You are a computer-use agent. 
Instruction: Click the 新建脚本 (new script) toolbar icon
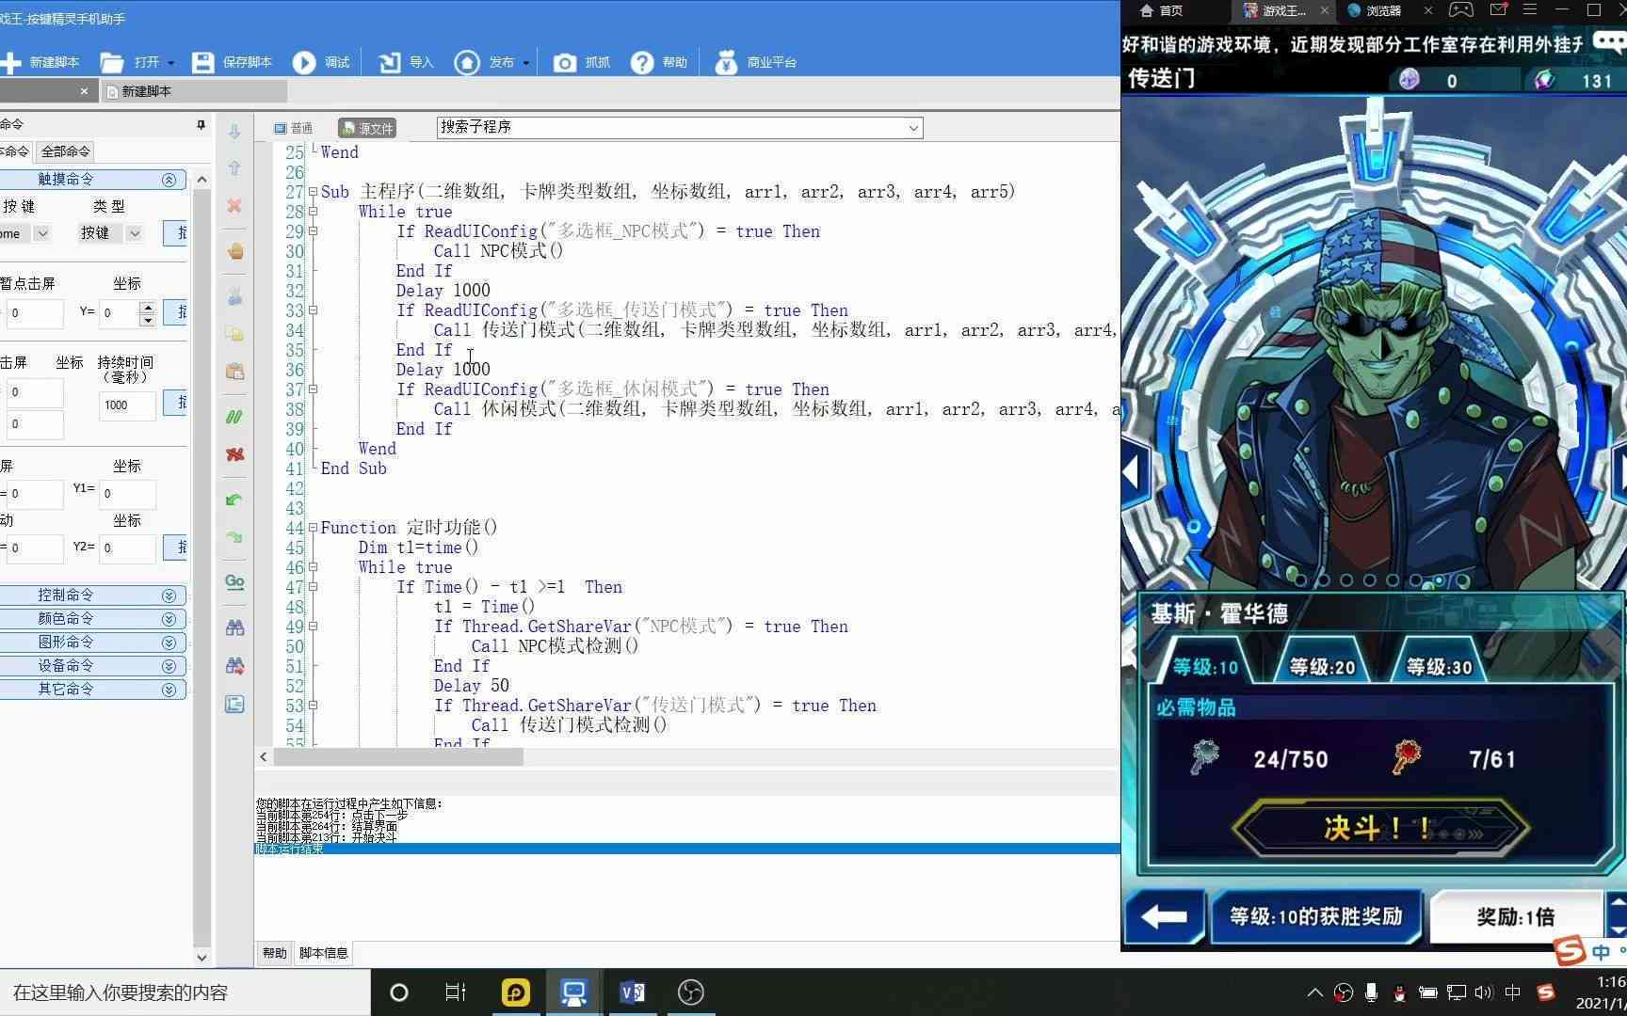coord(10,63)
